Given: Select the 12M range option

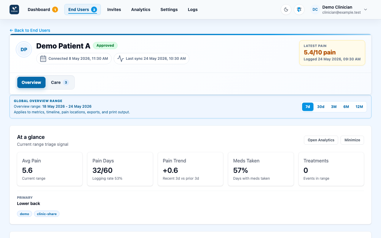Looking at the screenshot, I should [359, 107].
